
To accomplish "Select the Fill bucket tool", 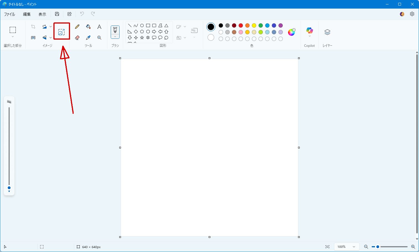I will (88, 27).
